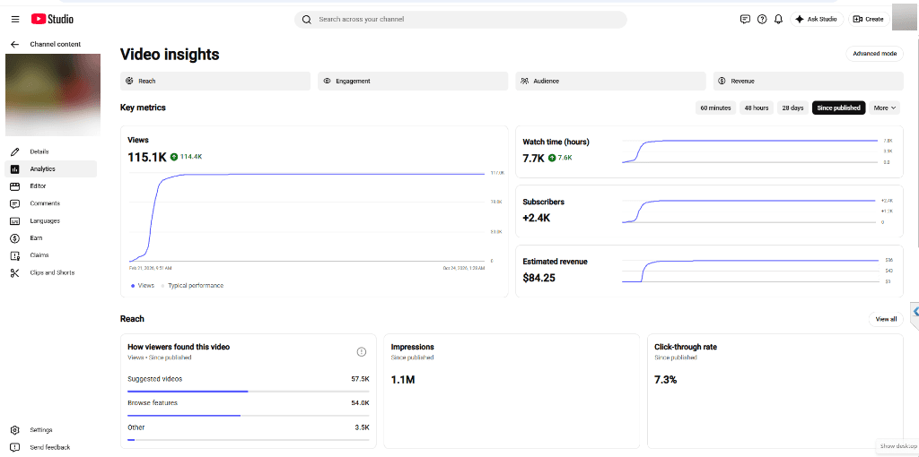Click the blue side panel arrow tab
This screenshot has width=919, height=457.
click(x=915, y=312)
